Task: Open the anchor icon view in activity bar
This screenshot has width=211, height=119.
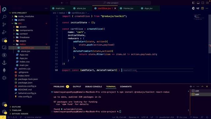Action: point(4,62)
